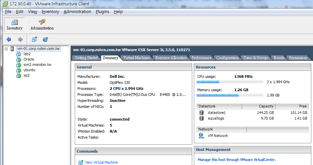Click Manage this host through VMware VirtualCenter link
This screenshot has width=313, height=165.
[237, 160]
